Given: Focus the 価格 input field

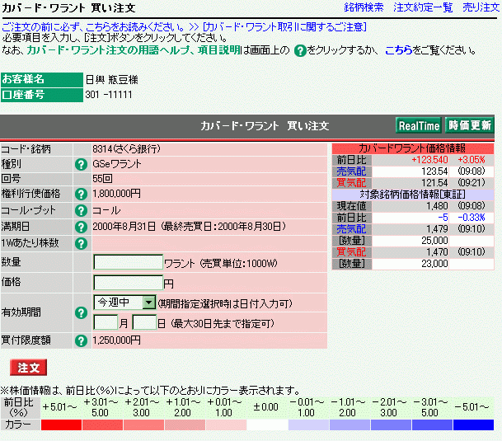Looking at the screenshot, I should point(128,282).
